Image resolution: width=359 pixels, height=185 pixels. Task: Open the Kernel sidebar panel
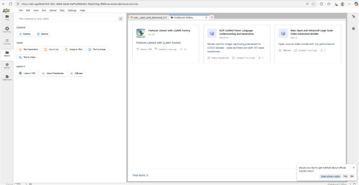[7, 66]
